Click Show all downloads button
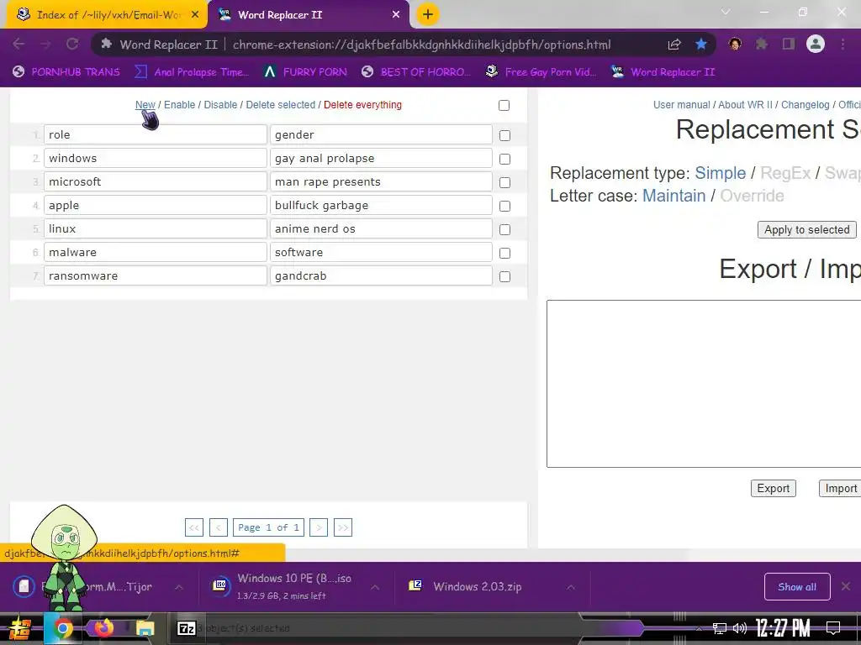Image resolution: width=861 pixels, height=645 pixels. point(797,587)
